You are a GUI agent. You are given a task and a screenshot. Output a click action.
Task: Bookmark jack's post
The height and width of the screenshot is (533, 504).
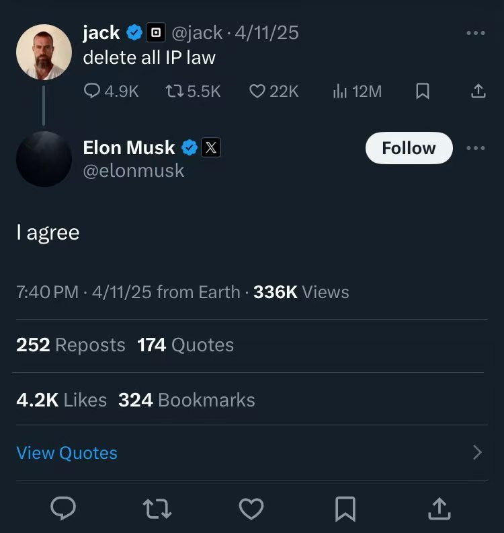coord(423,92)
